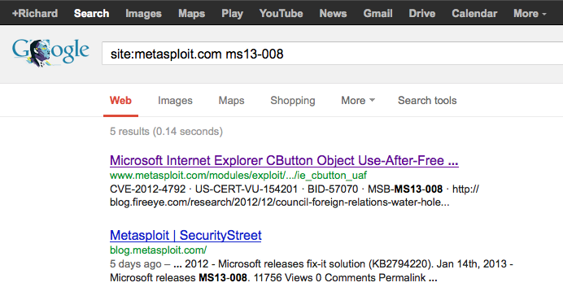Go to Images in the top black bar
This screenshot has width=563, height=300.
click(143, 13)
